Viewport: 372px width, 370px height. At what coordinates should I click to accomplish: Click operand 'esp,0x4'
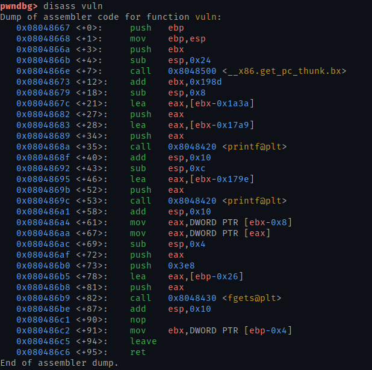tap(187, 244)
